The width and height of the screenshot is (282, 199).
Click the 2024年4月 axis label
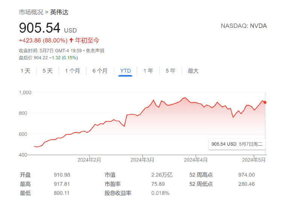pos(196,160)
